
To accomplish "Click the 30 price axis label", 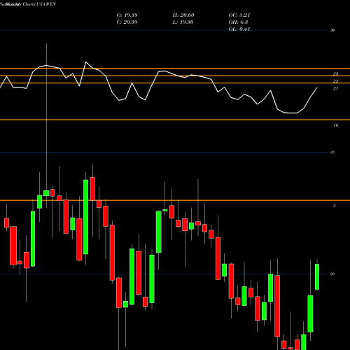I will [332, 30].
